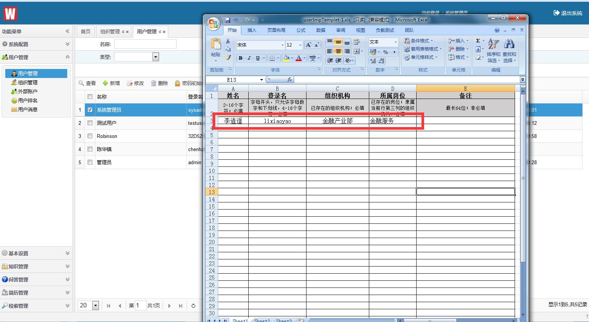
Task: Collapse the 用户管理 menu section
Action: pyautogui.click(x=68, y=57)
